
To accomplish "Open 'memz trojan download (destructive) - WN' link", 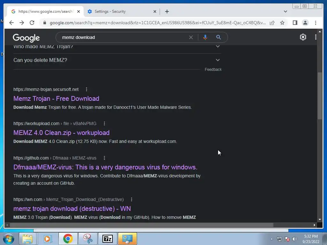I will tap(72, 209).
